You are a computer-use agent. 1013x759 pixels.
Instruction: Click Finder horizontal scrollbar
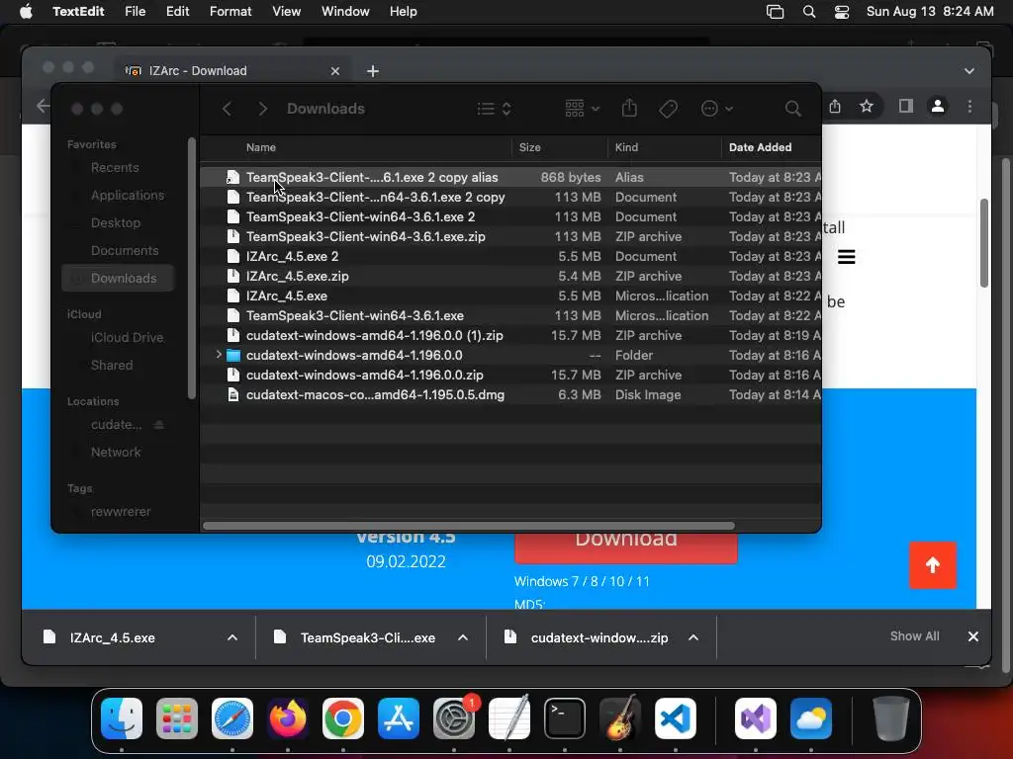click(x=468, y=526)
